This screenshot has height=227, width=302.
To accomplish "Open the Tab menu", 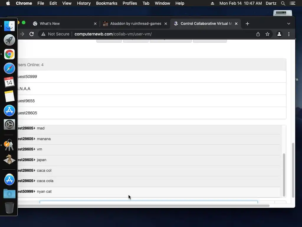I will 146,3.
